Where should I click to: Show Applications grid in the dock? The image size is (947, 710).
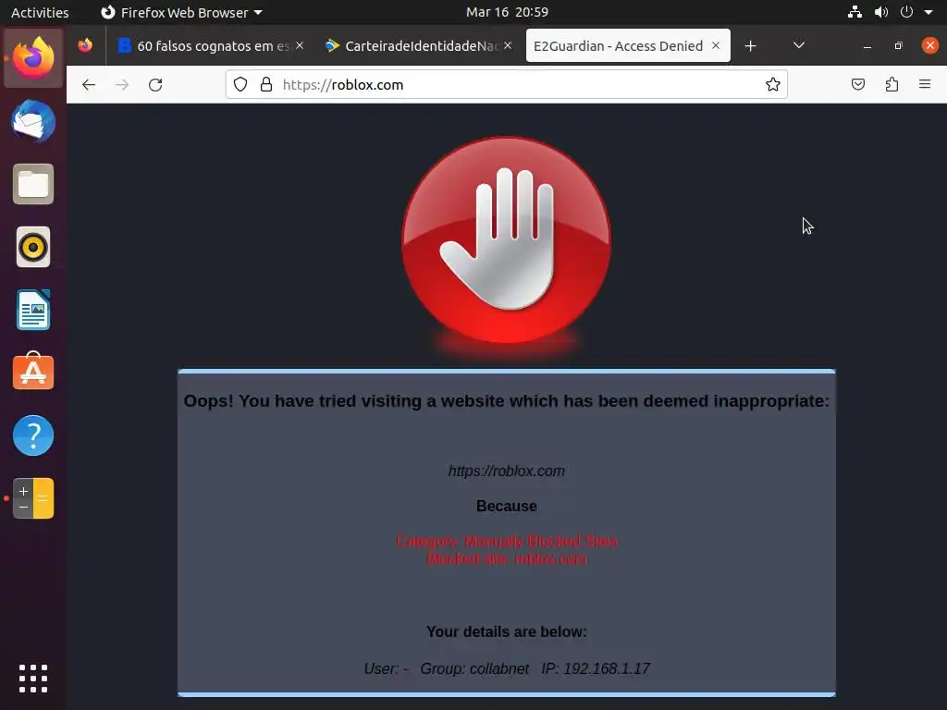(33, 679)
